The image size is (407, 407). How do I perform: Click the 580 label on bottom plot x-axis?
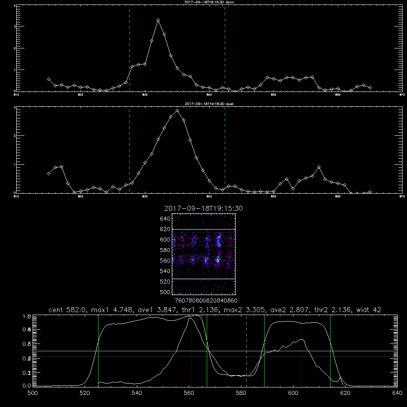[x=241, y=393]
